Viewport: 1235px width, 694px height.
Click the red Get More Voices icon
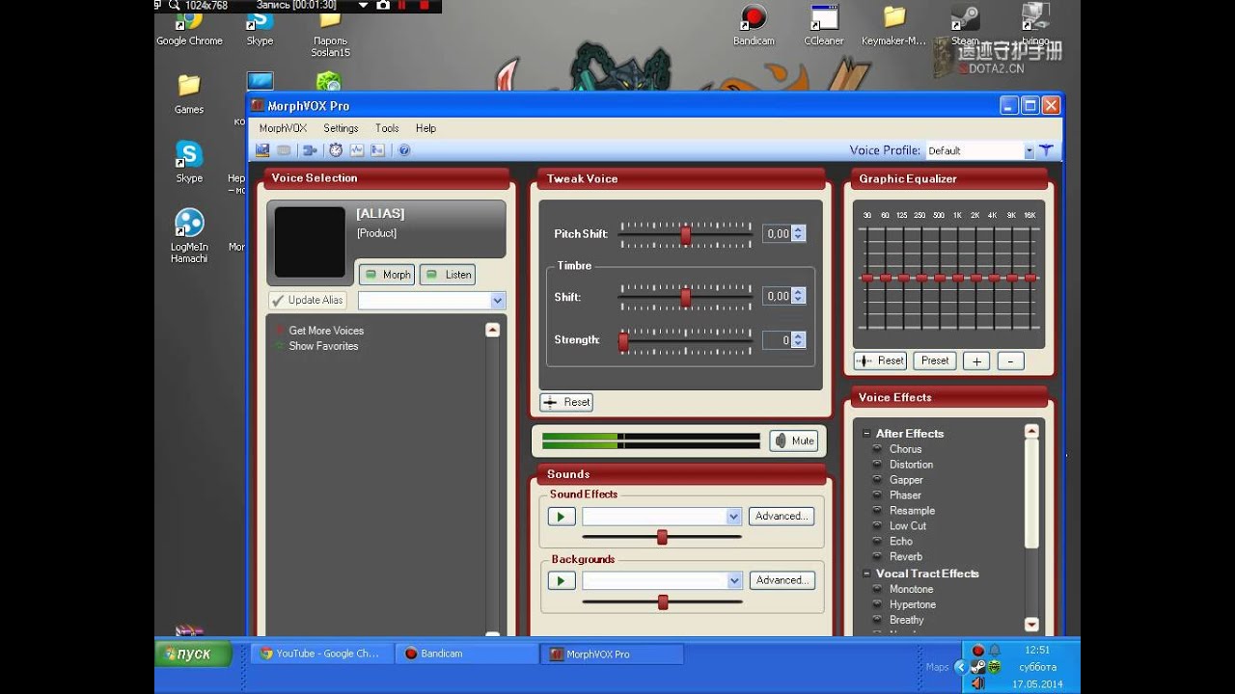(x=280, y=331)
